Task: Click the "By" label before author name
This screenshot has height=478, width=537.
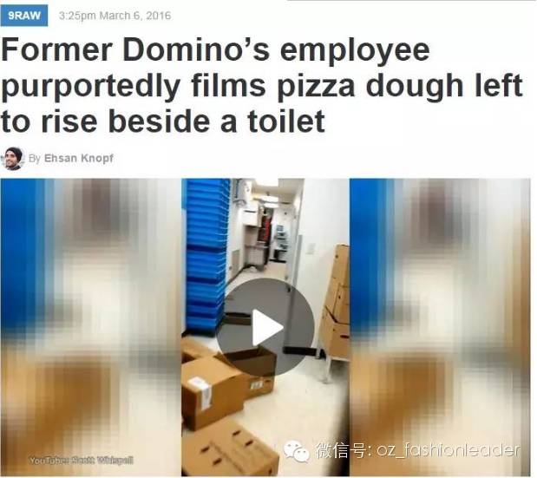Action: (35, 158)
